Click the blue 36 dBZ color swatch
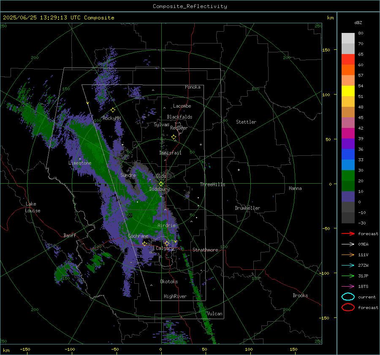The image size is (380, 355). (348, 154)
